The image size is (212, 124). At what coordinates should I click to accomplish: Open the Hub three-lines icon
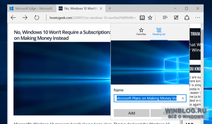pyautogui.click(x=165, y=17)
